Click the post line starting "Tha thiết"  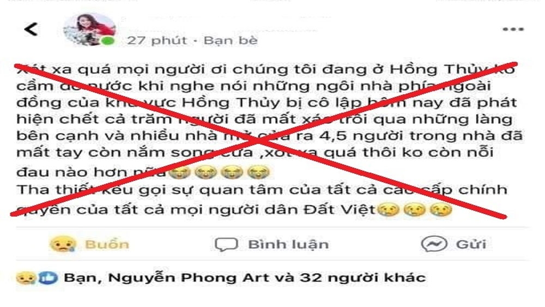pos(262,190)
